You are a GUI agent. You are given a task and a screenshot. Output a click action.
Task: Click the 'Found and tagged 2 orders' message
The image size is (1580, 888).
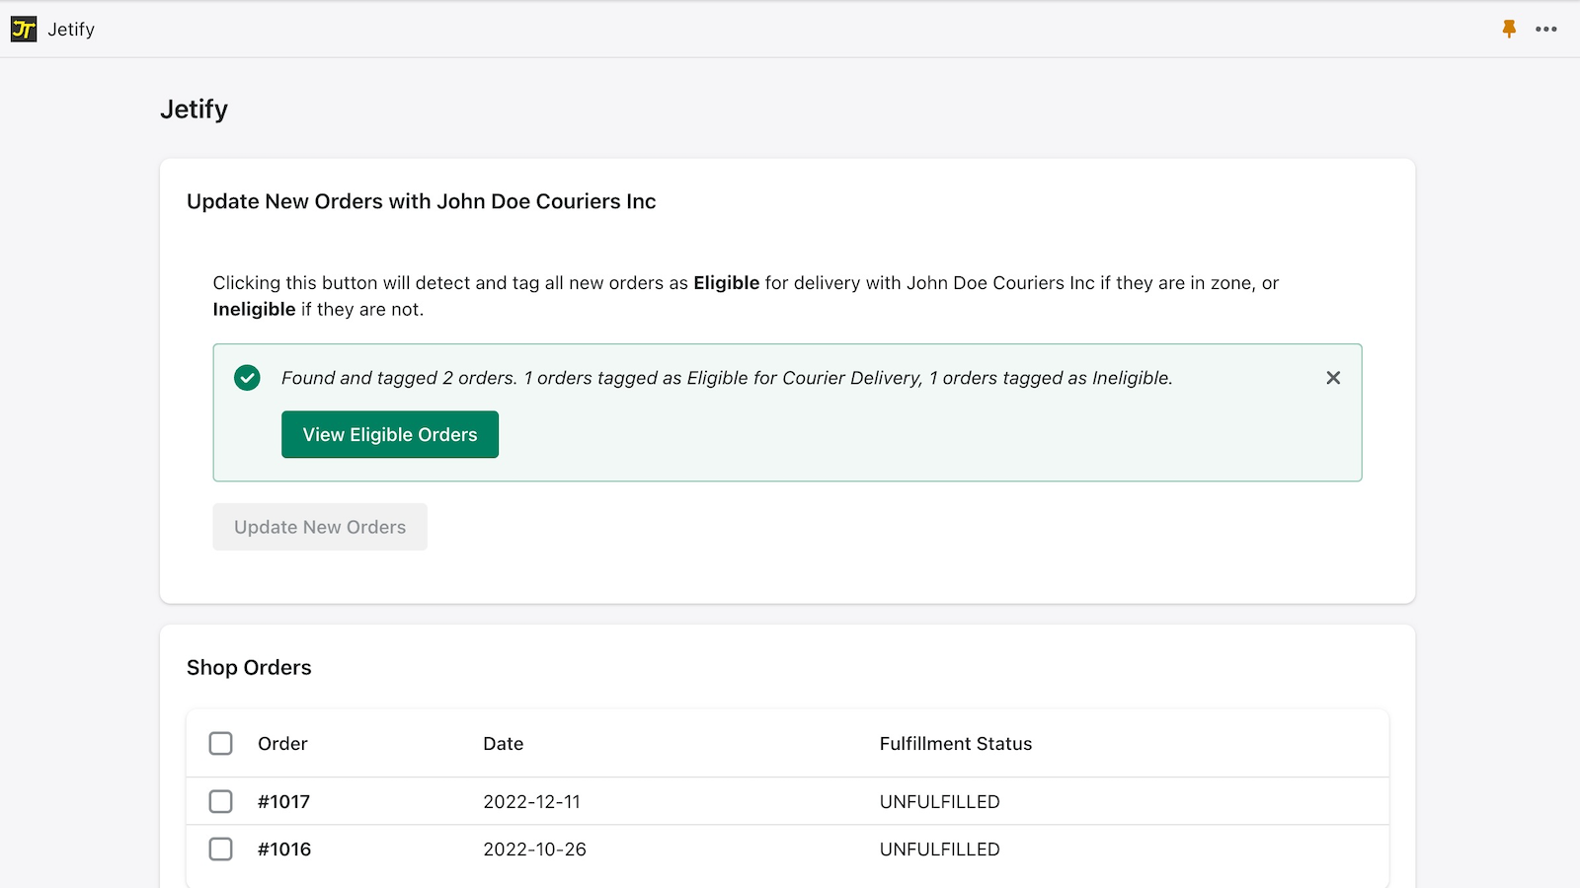(x=727, y=378)
